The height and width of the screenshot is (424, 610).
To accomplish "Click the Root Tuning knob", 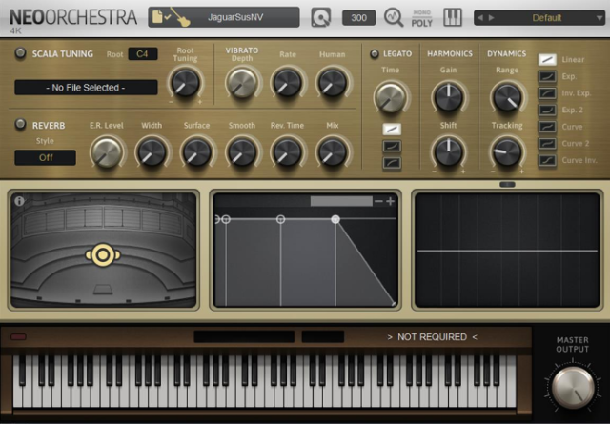I will pos(185,83).
